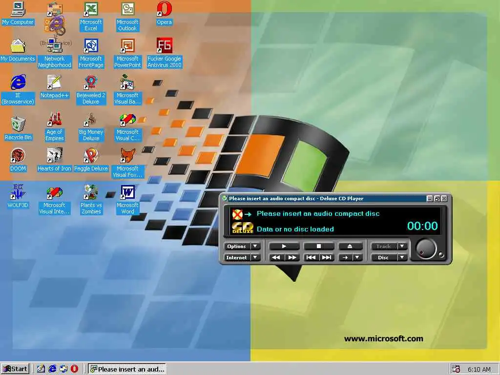
Task: Select the My Documents folder icon
Action: [x=18, y=50]
